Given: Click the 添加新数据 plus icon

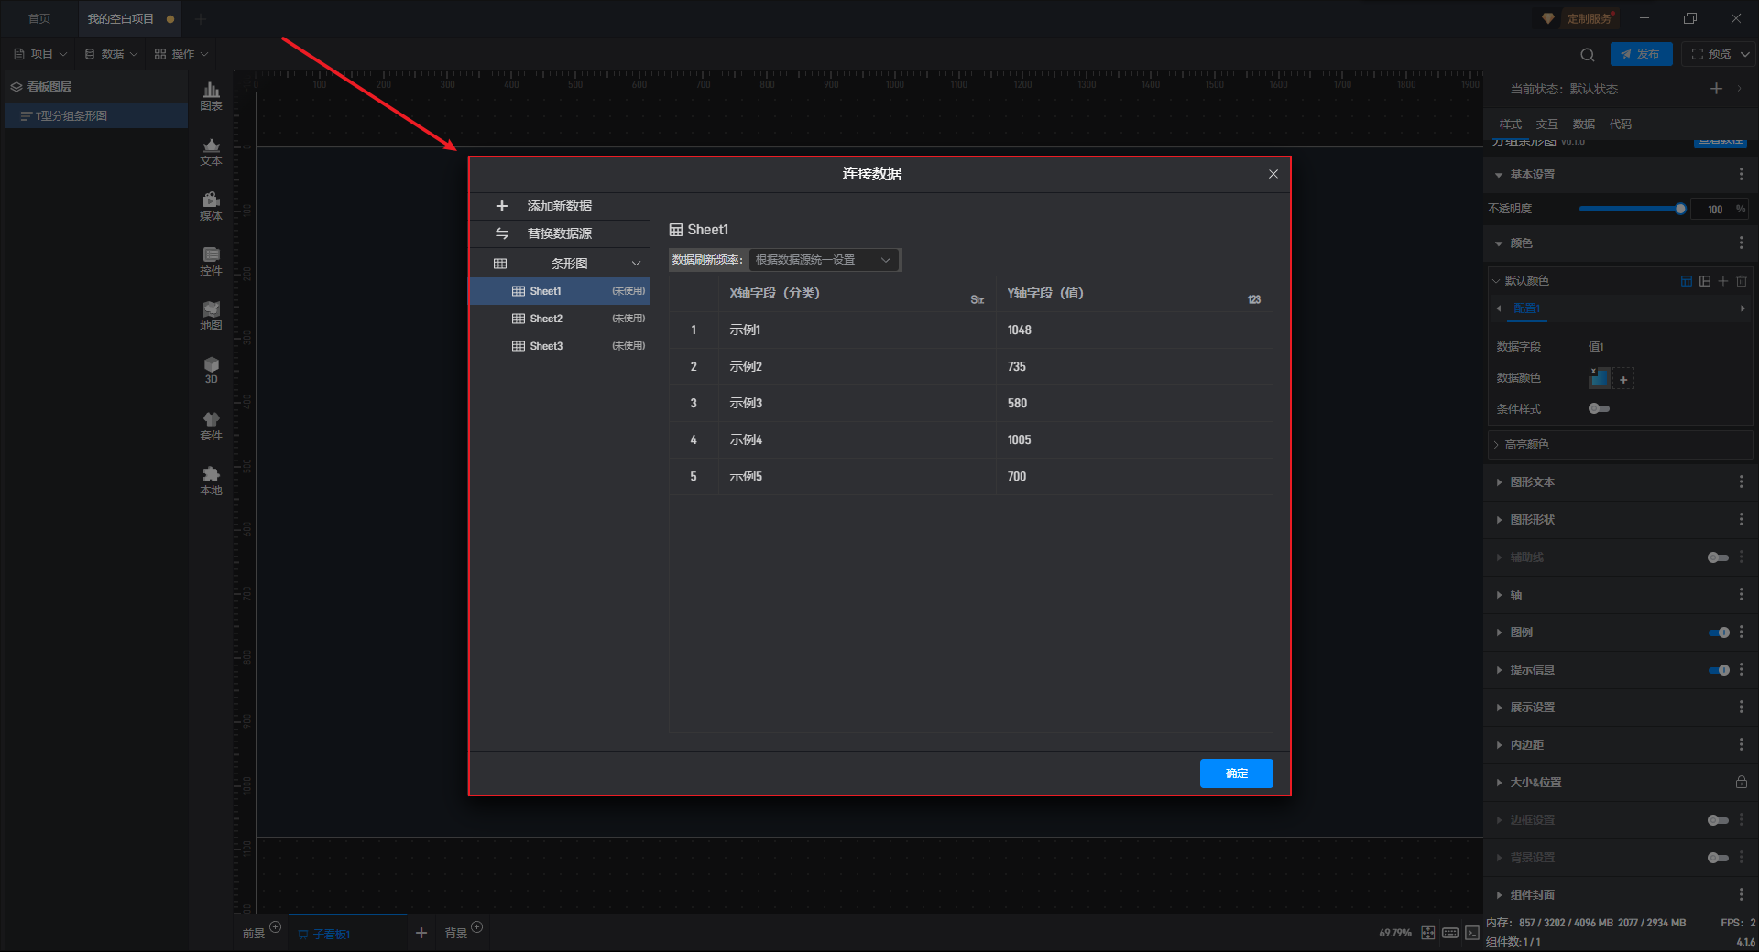Looking at the screenshot, I should click(501, 206).
